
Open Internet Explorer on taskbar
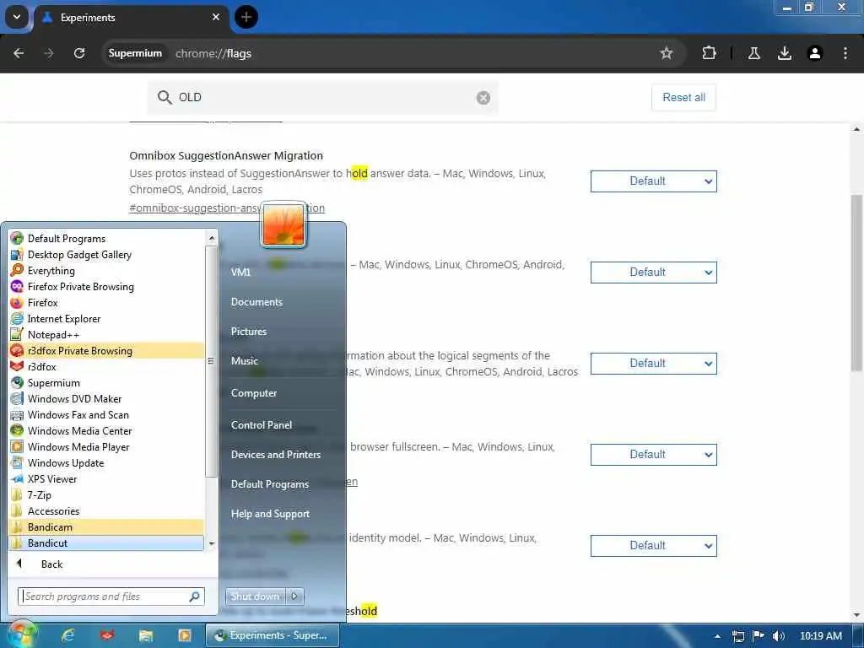67,635
